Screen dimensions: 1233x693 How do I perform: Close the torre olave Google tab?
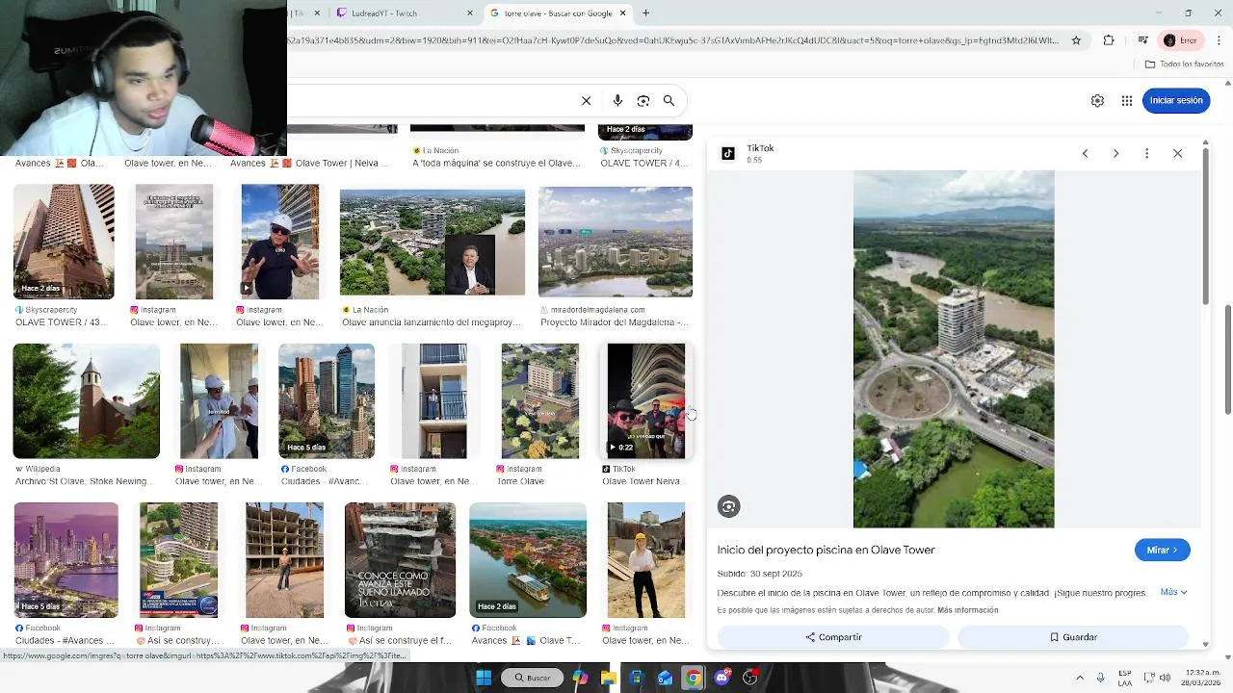tap(622, 13)
